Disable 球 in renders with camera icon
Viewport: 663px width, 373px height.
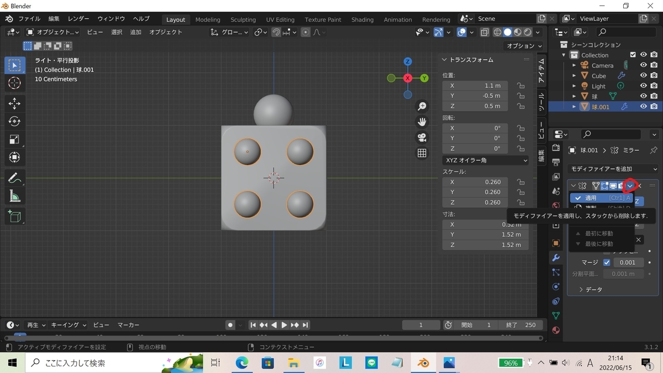(654, 96)
